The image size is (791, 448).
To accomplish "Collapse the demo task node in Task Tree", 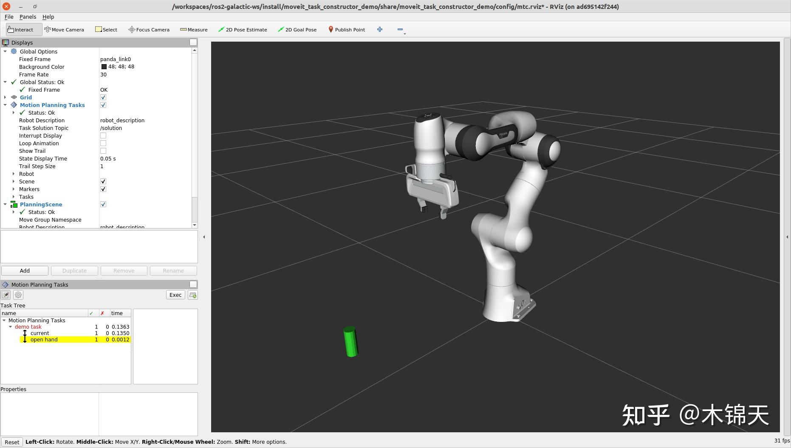I will pyautogui.click(x=11, y=327).
